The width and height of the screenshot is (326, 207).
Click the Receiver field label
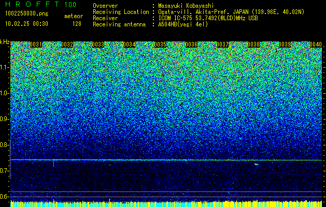tap(105, 18)
